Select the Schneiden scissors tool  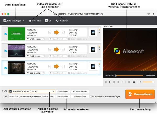(35, 21)
